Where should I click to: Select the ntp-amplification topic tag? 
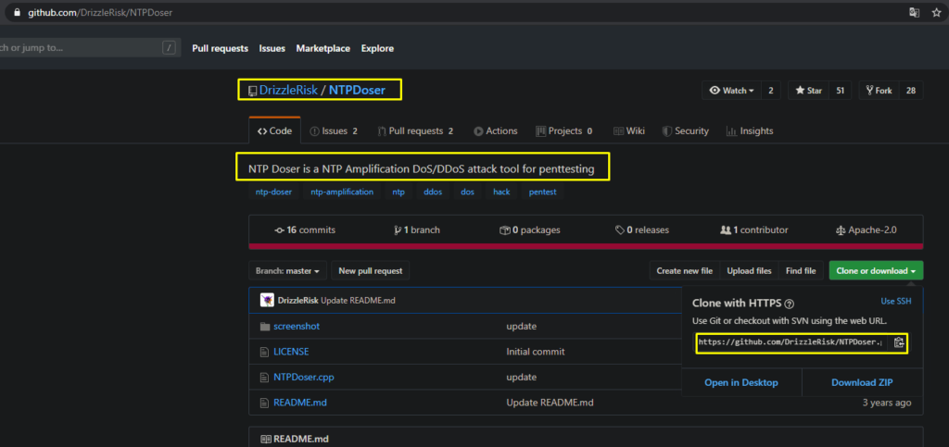click(x=342, y=192)
